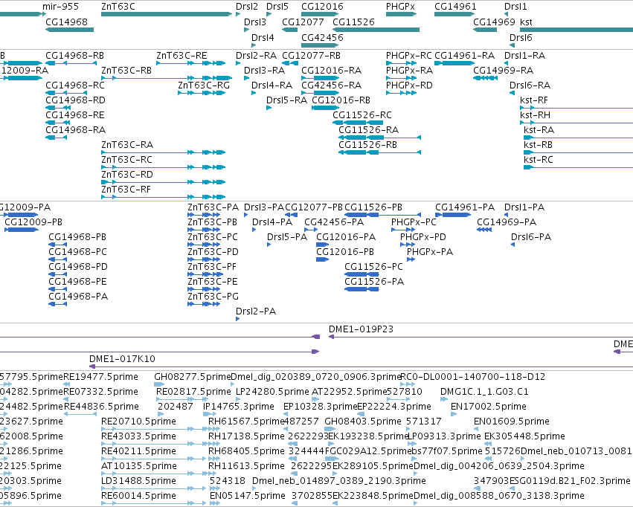Viewport: 633px width, 507px height.
Task: Click the CG12077 gene label
Action: coord(303,22)
